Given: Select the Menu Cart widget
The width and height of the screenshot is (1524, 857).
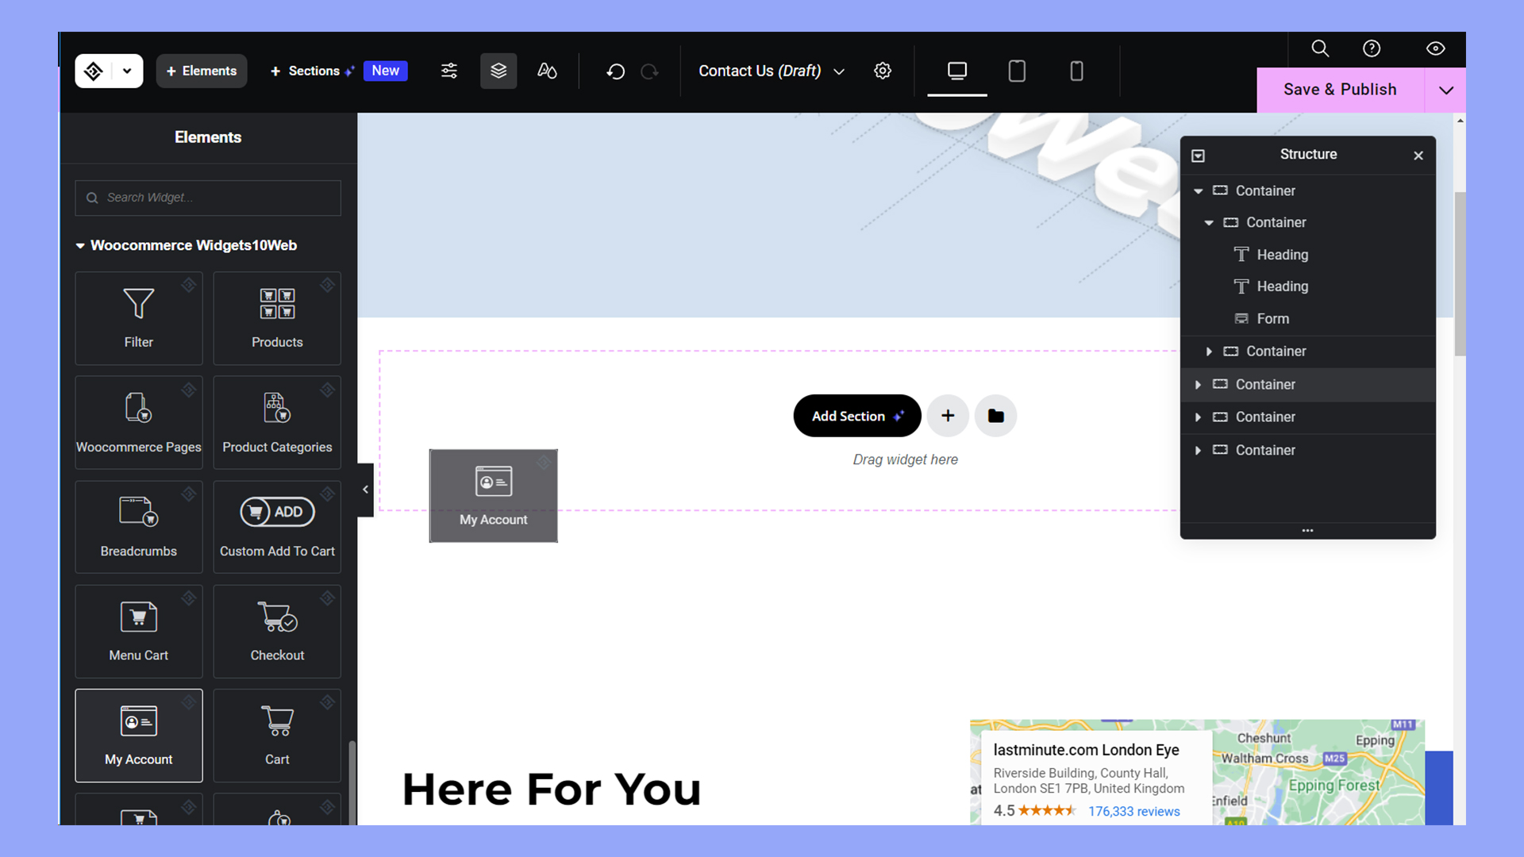Looking at the screenshot, I should click(138, 617).
